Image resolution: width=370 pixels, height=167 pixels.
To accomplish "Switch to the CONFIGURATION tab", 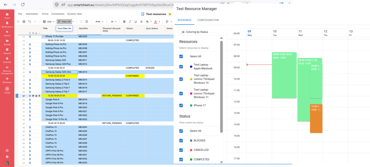I will click(x=208, y=20).
